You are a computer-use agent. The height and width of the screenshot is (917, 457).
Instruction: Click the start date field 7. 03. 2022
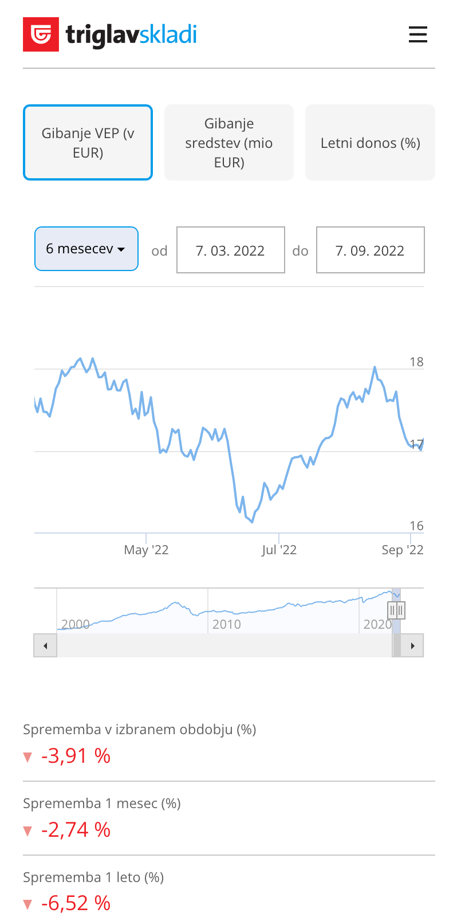click(x=230, y=250)
